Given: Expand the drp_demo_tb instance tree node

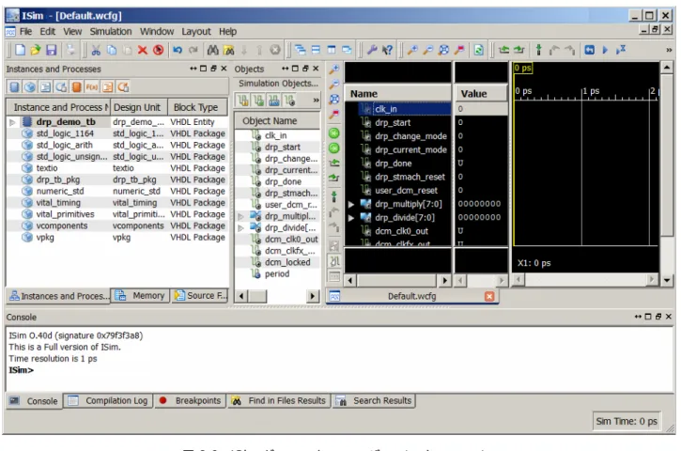Looking at the screenshot, I should point(12,122).
